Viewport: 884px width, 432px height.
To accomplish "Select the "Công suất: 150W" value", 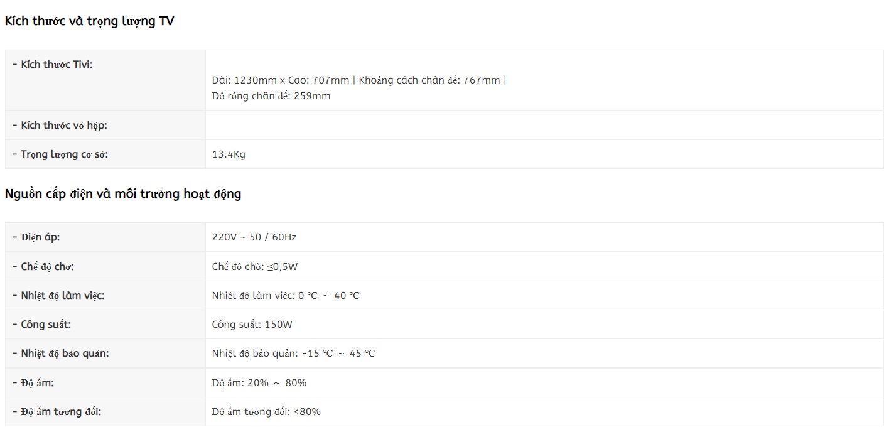I will [252, 325].
